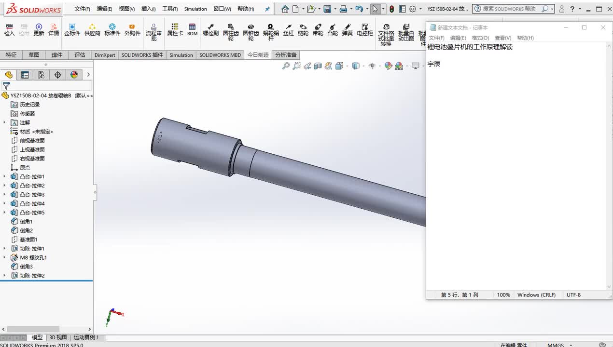The width and height of the screenshot is (613, 347).
Task: Select the 带轮 pulley tool
Action: (318, 30)
